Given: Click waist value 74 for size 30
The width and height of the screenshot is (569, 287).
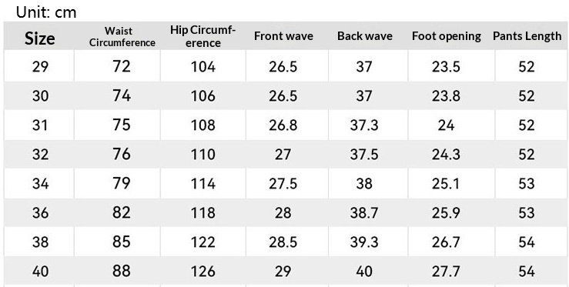Looking at the screenshot, I should tap(122, 95).
